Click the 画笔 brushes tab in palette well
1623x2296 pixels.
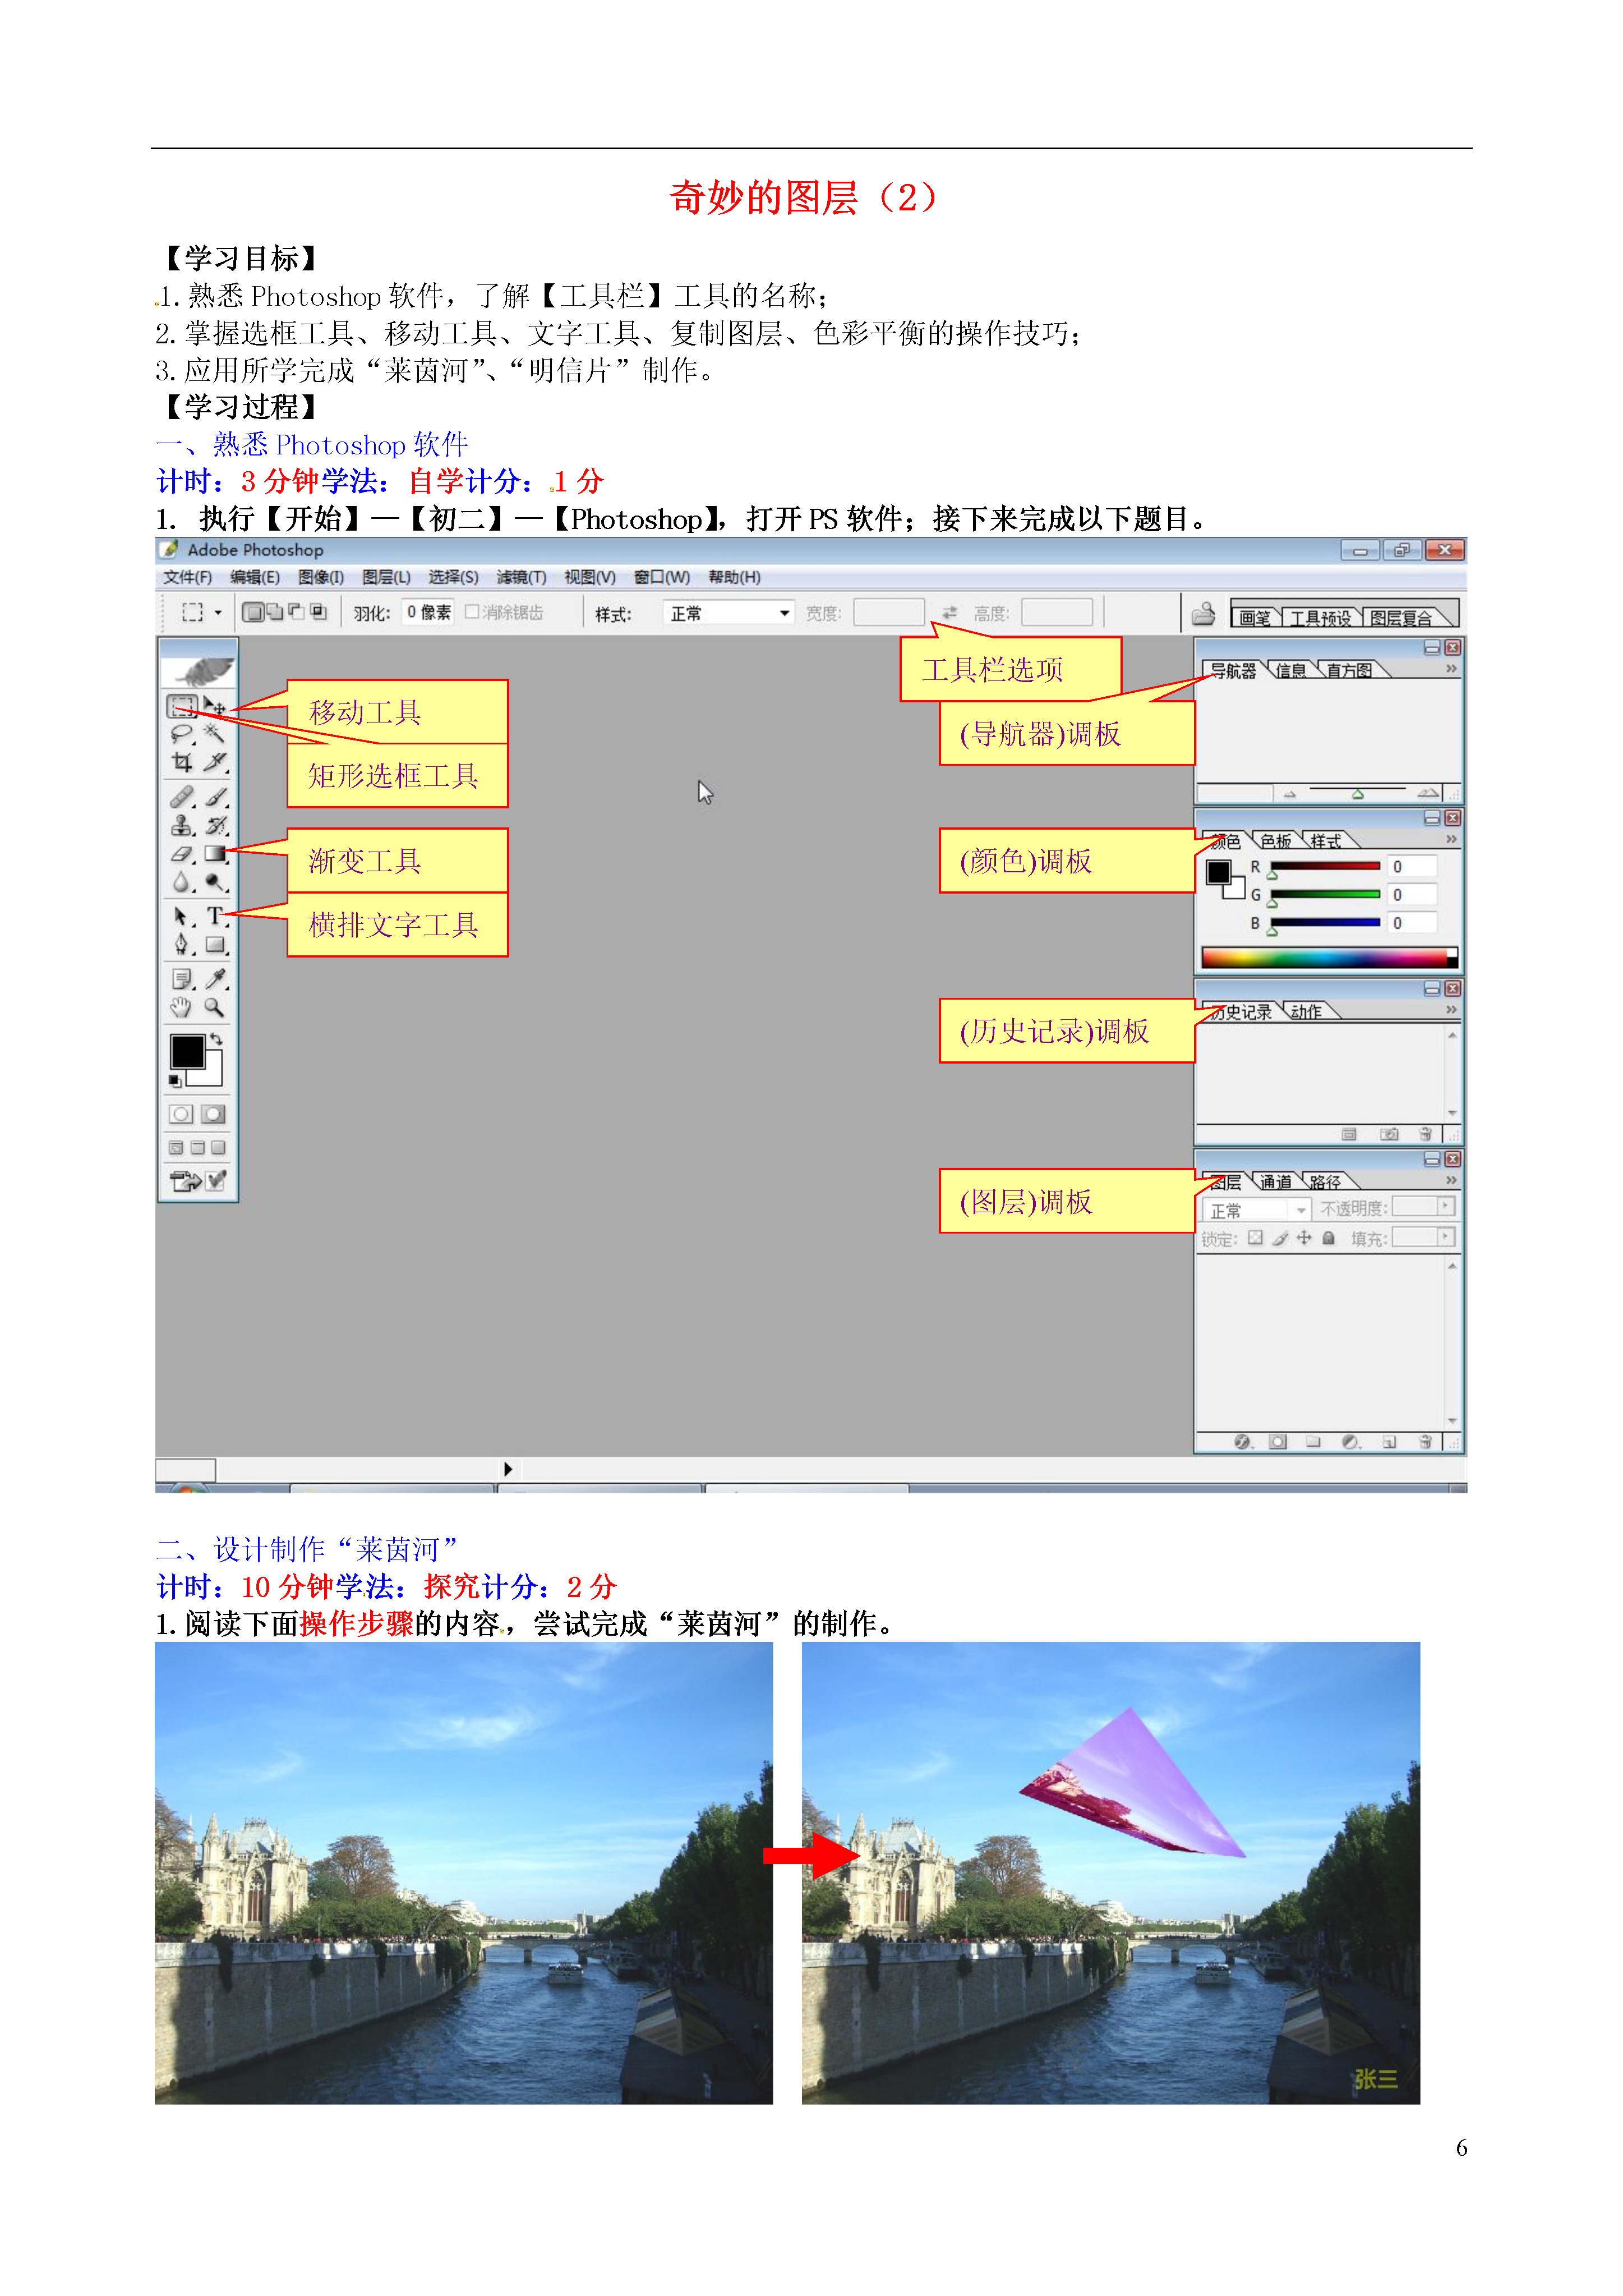[1255, 618]
